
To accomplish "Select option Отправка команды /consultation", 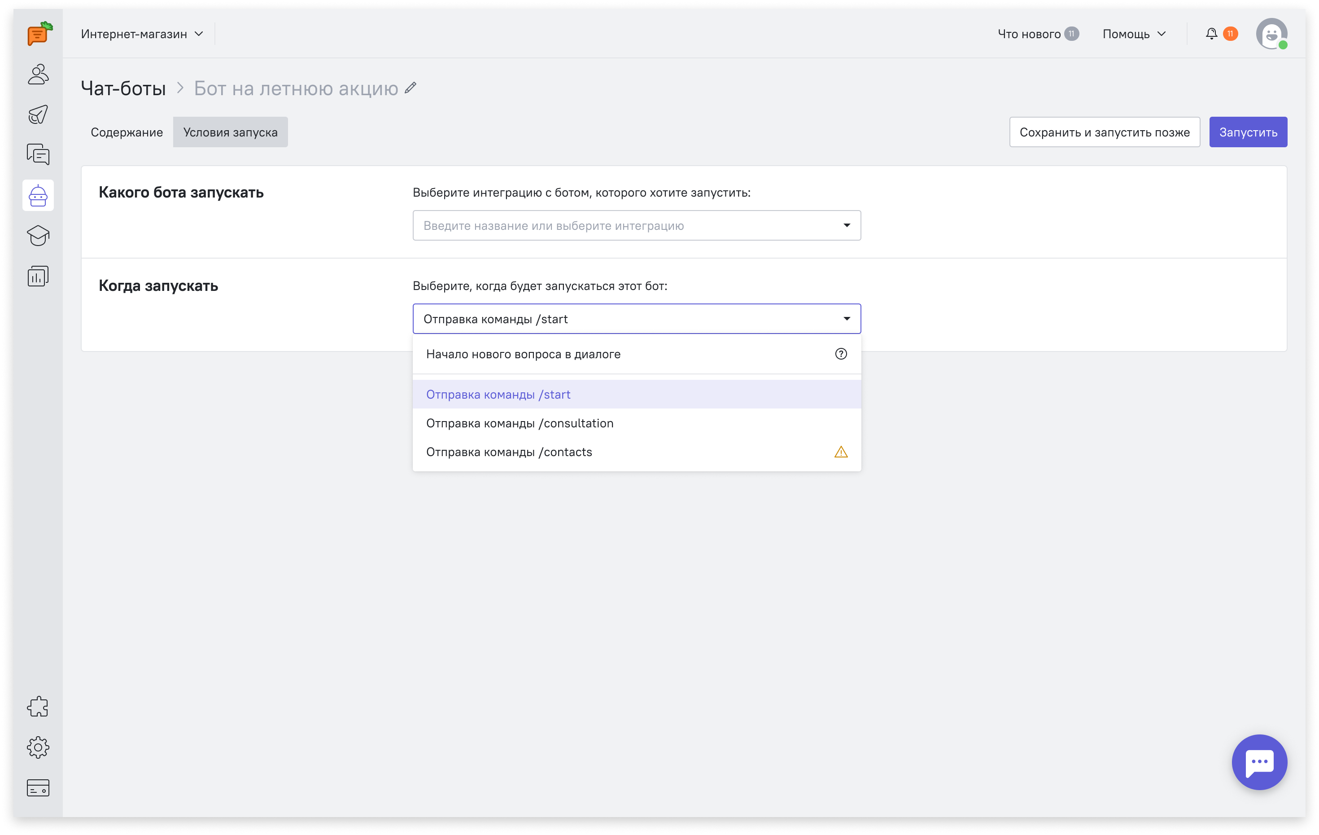I will click(519, 423).
